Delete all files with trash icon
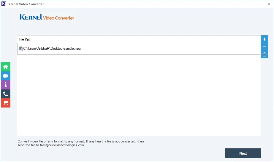The height and width of the screenshot is (162, 274). [x=265, y=55]
